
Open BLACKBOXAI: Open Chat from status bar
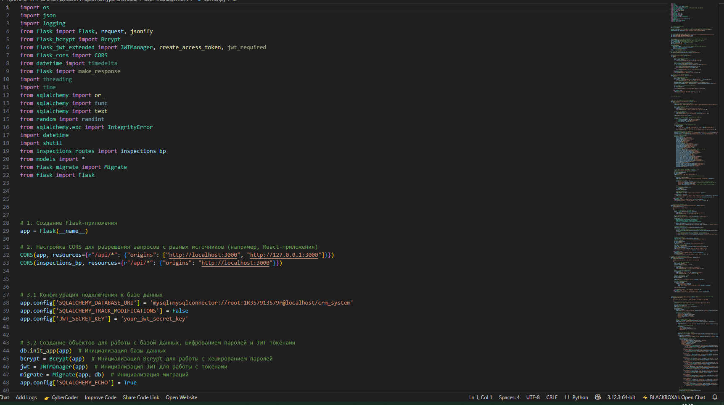(674, 397)
